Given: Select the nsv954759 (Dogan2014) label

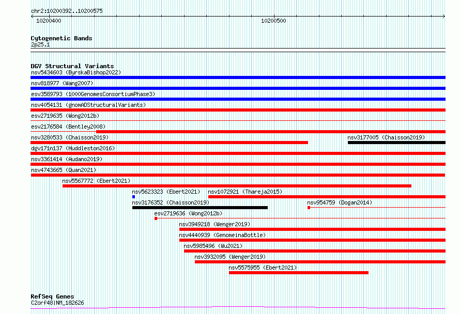Looking at the screenshot, I should point(340,202).
